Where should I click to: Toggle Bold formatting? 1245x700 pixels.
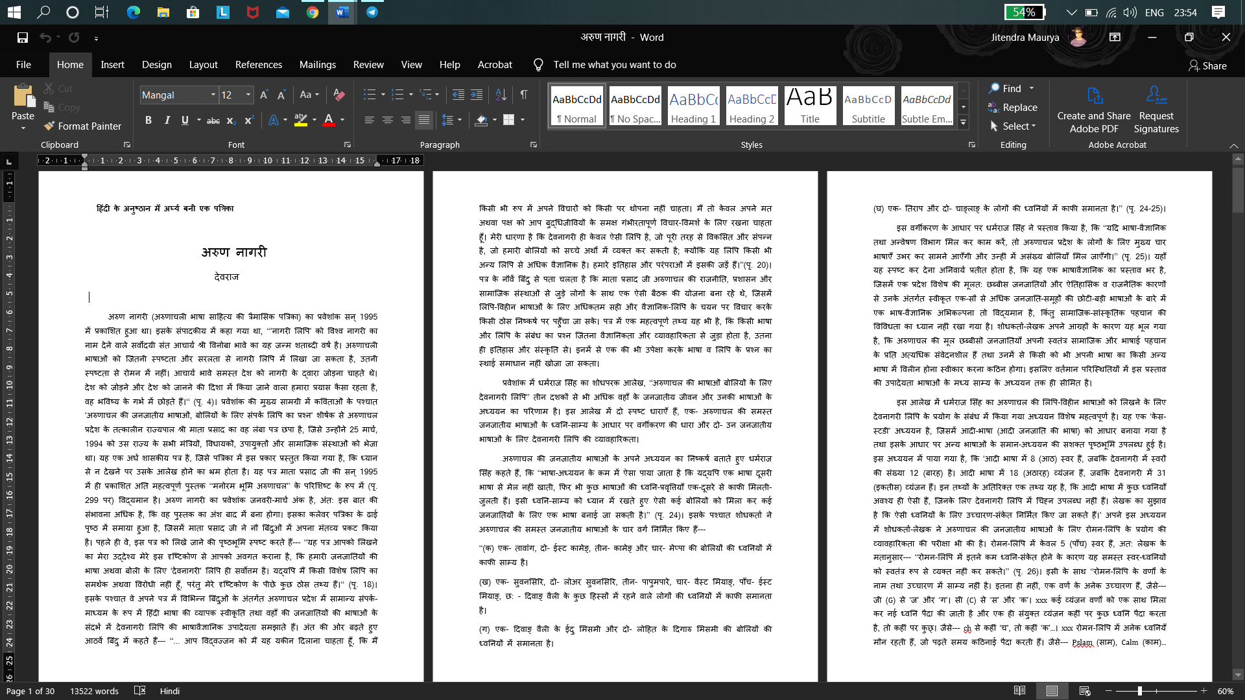pos(148,120)
